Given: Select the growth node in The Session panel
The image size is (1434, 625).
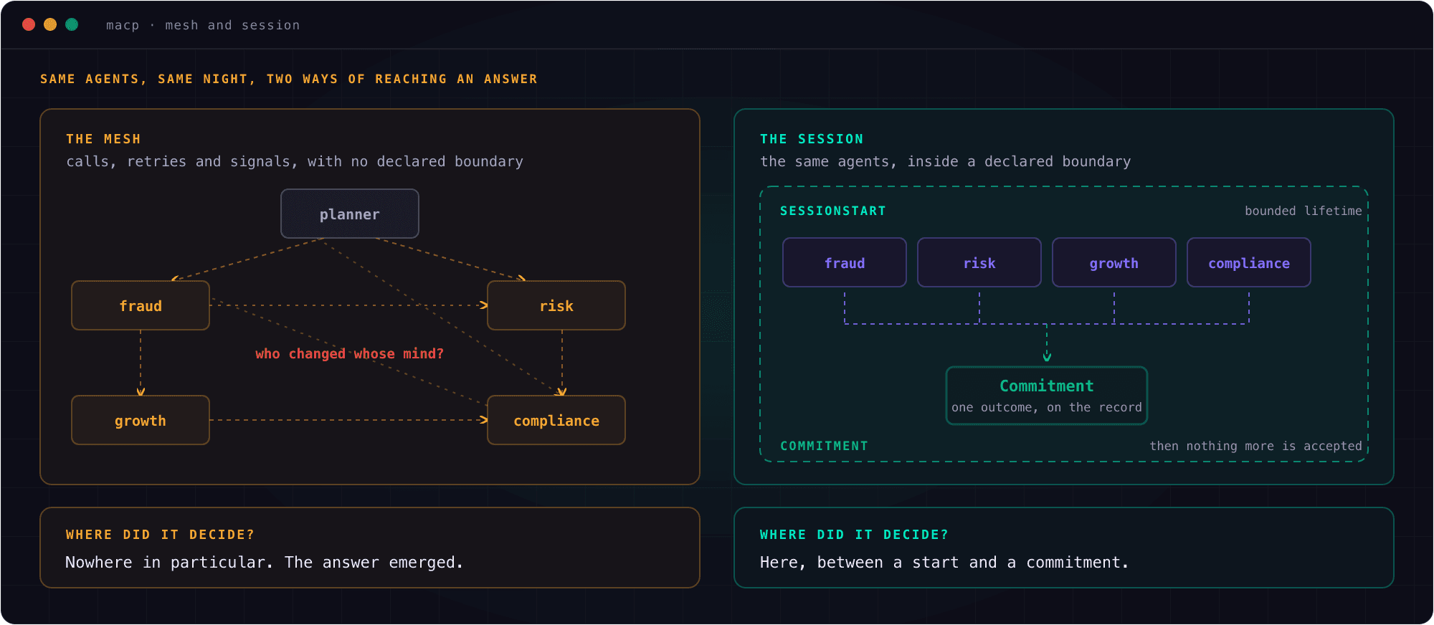Looking at the screenshot, I should [1114, 262].
